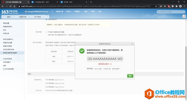Open a new browser tab with plus icon
This screenshot has height=101, width=187.
point(91,2)
